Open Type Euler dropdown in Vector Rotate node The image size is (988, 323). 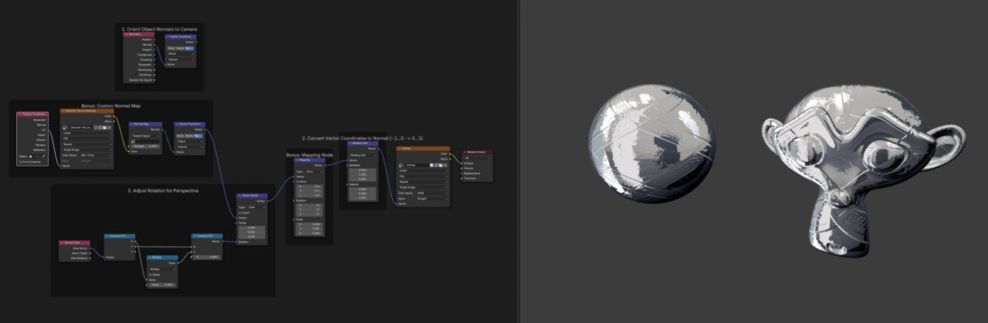(256, 207)
